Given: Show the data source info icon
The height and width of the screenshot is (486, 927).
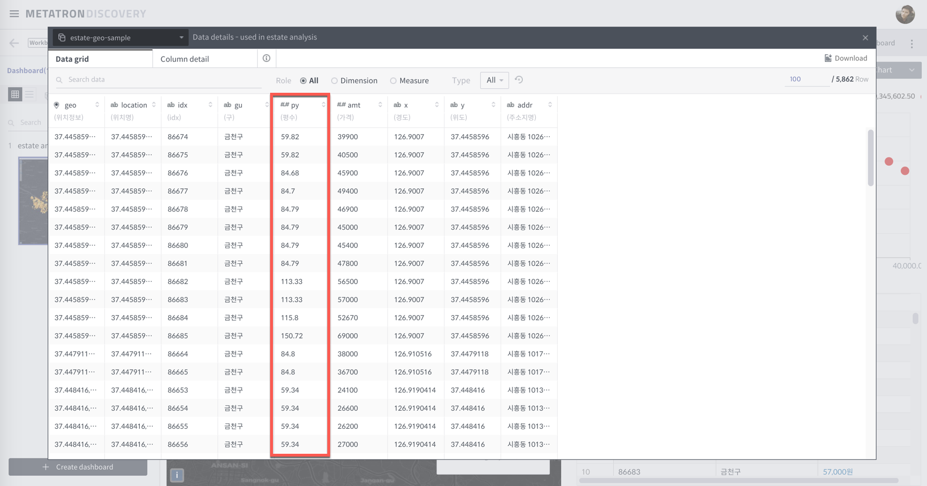Looking at the screenshot, I should point(266,58).
